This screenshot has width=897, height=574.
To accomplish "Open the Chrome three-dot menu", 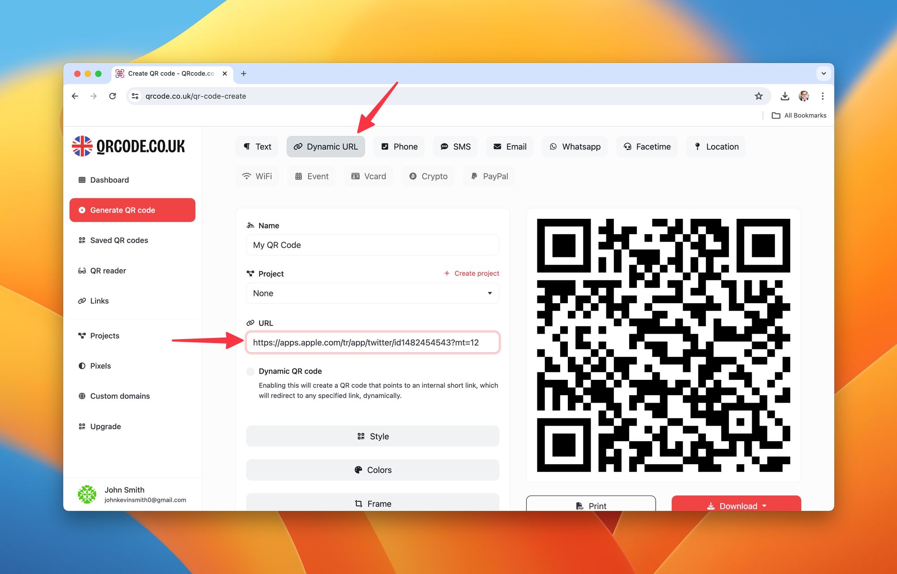I will (x=823, y=96).
